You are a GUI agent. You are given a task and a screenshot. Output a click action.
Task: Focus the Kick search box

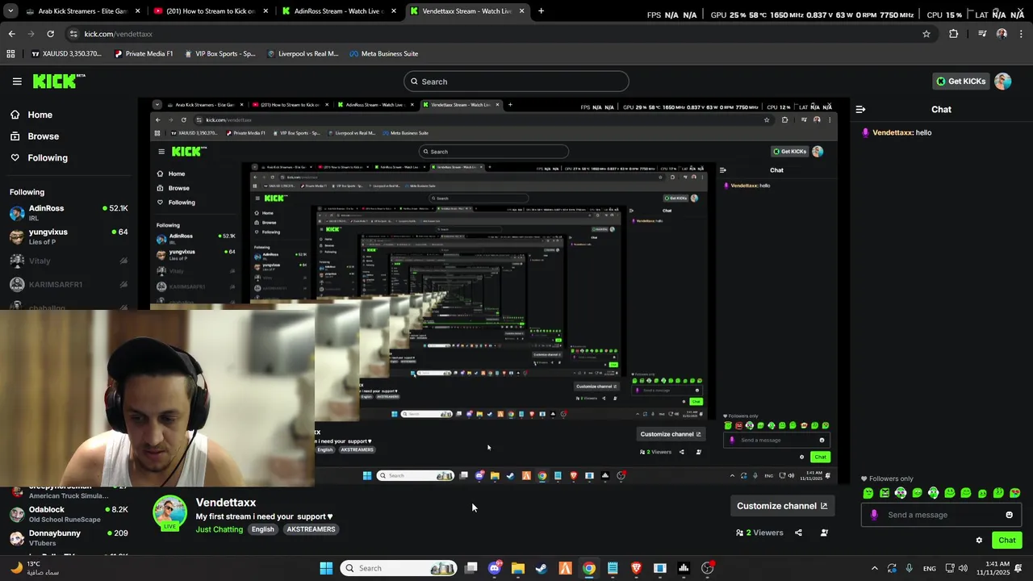tap(516, 82)
